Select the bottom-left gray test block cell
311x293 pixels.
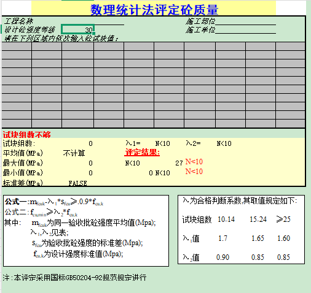click(17, 124)
